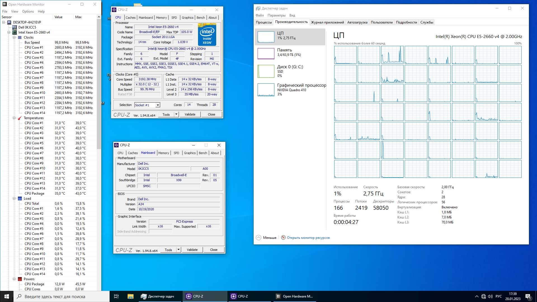
Task: Click Close button in lower CPU-Z window
Action: (x=214, y=250)
